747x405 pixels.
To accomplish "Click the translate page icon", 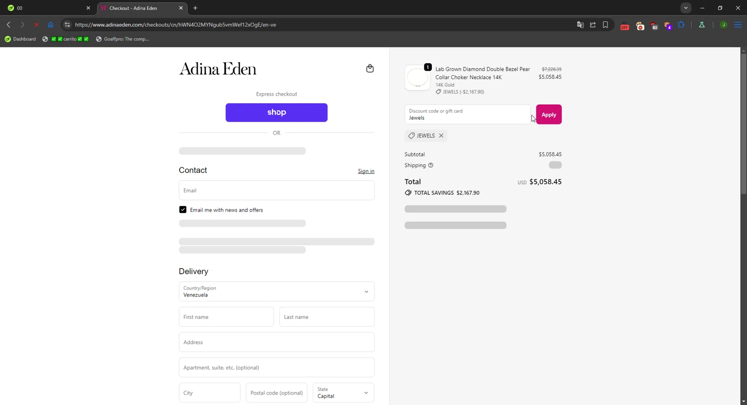I will pyautogui.click(x=580, y=24).
